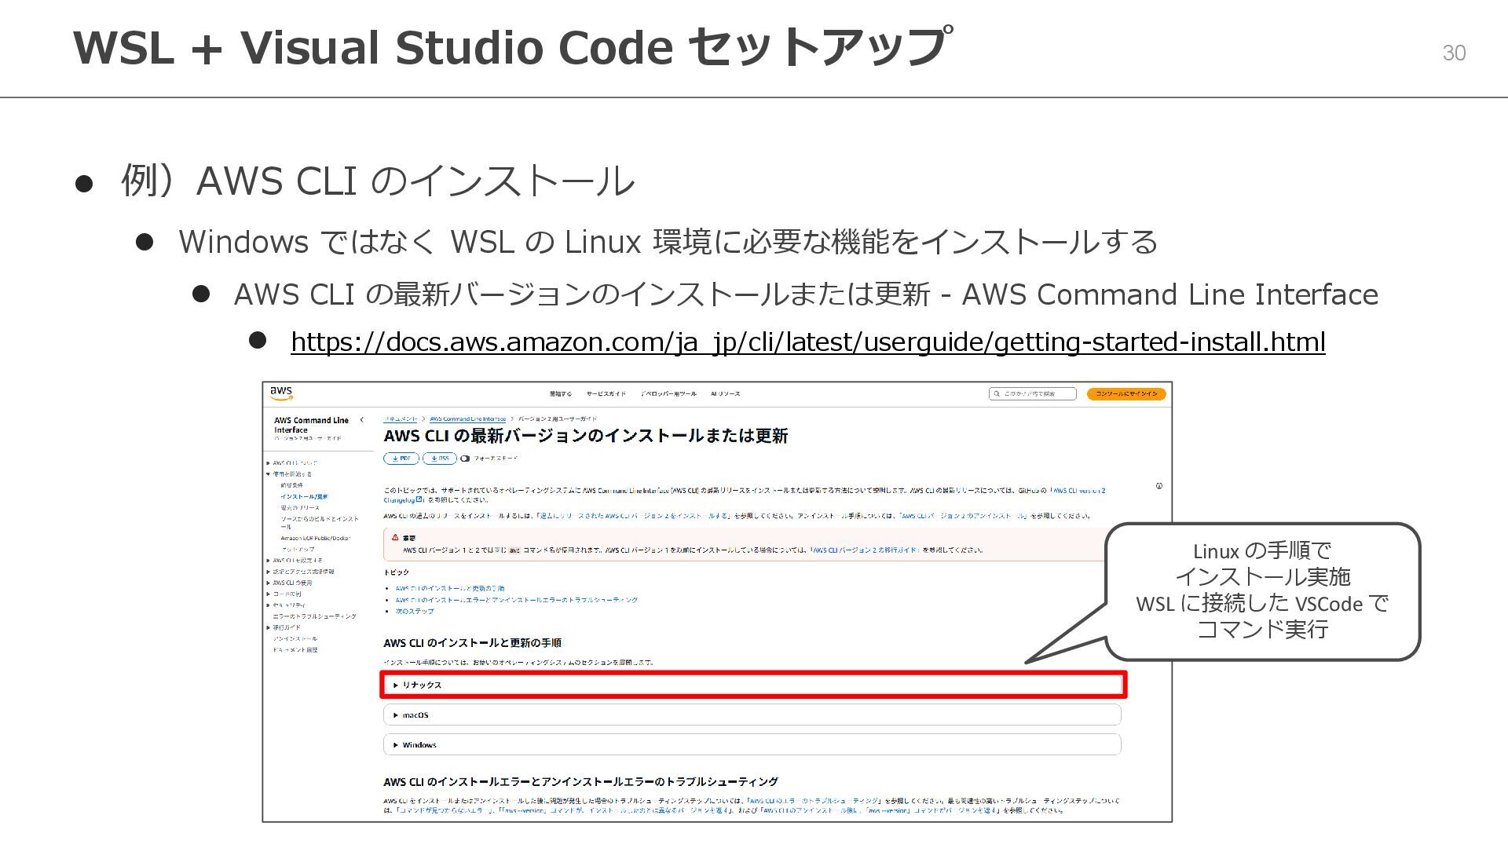The height and width of the screenshot is (848, 1508).
Task: Select ドキュメント履歴 in the sidebar
Action: [295, 650]
